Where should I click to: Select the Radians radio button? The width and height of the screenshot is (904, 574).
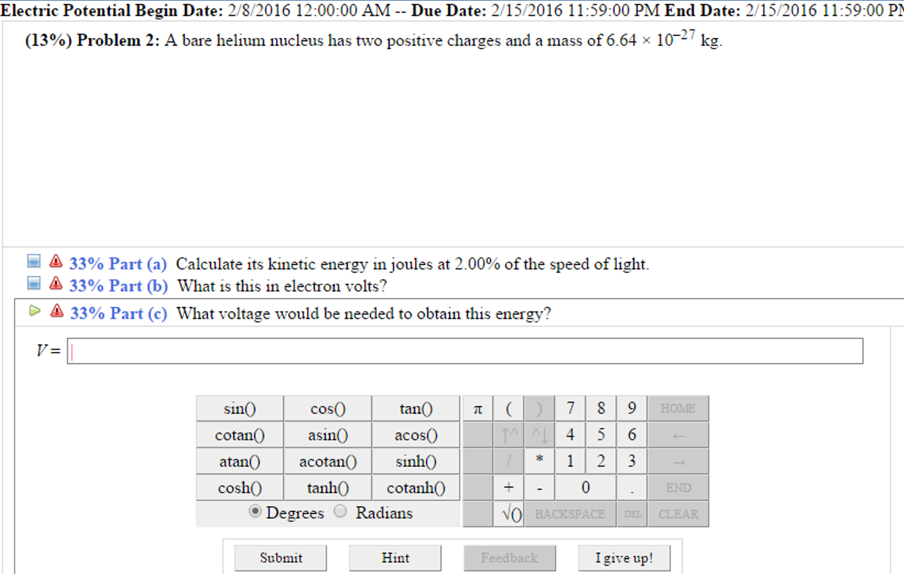pyautogui.click(x=340, y=512)
